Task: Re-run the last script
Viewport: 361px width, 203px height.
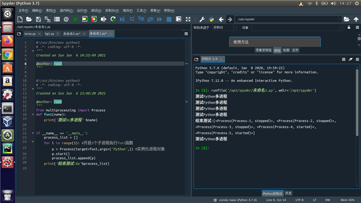Action: (x=113, y=20)
